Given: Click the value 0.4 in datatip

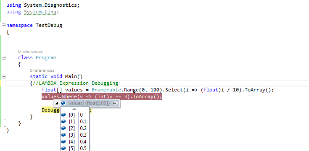Looking at the screenshot, I should tap(83, 142).
